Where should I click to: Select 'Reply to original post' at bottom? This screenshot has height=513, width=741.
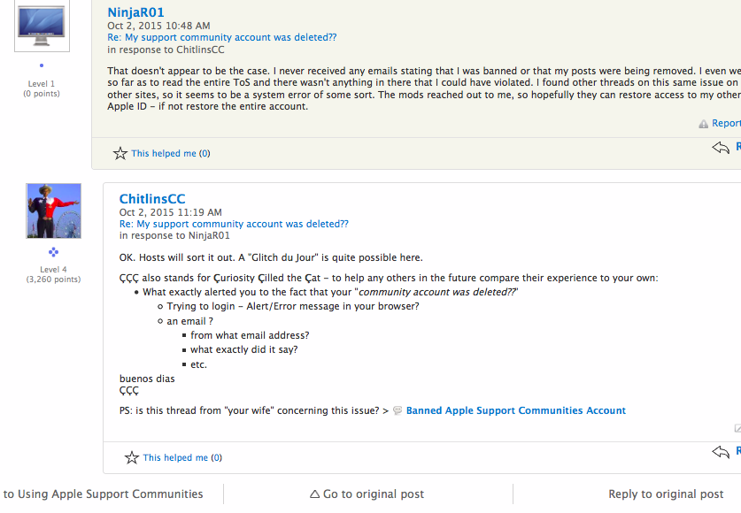666,494
